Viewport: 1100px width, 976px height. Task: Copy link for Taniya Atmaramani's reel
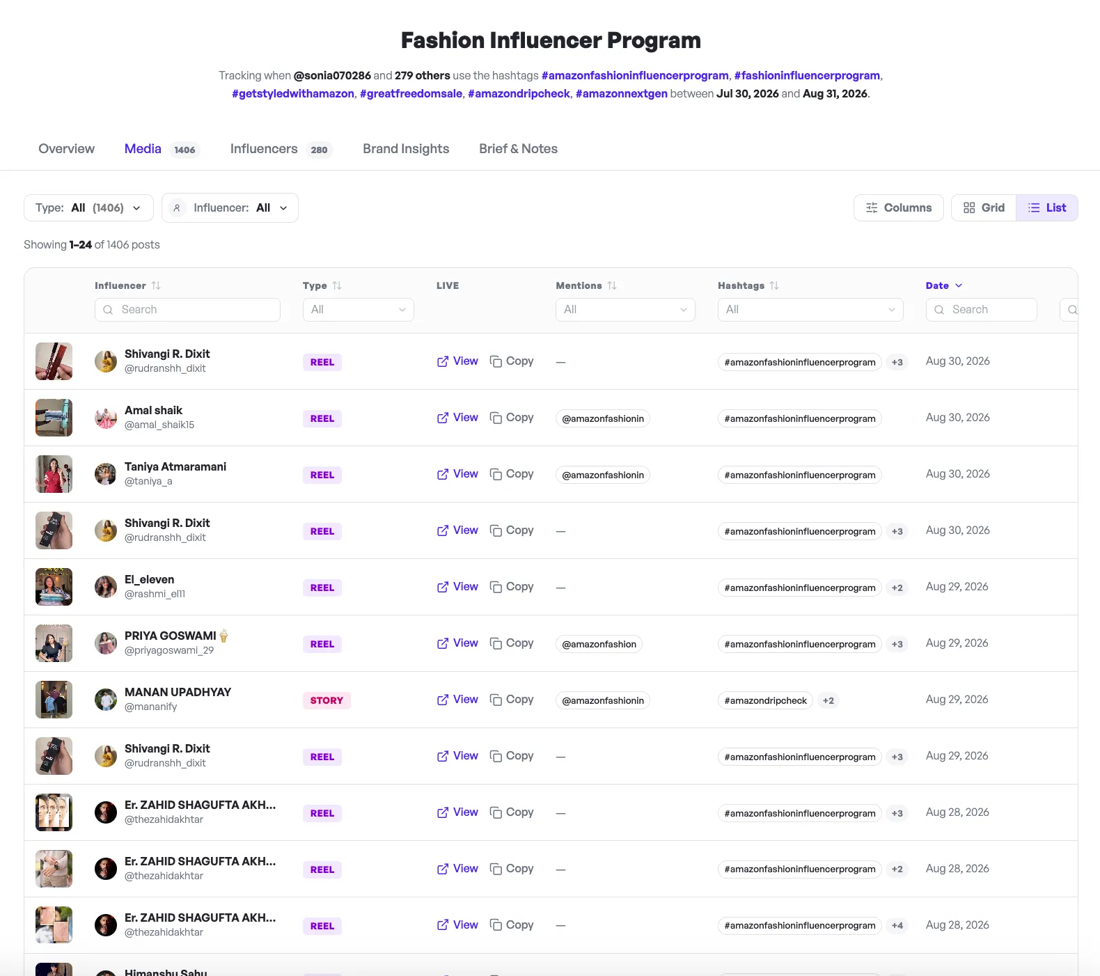pos(512,474)
